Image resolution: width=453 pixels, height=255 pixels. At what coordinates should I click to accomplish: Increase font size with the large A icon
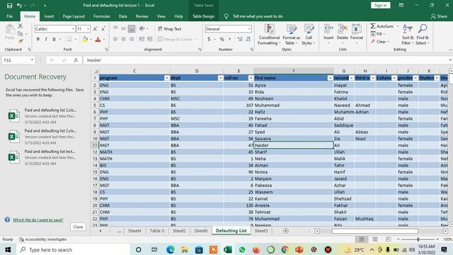(x=96, y=28)
